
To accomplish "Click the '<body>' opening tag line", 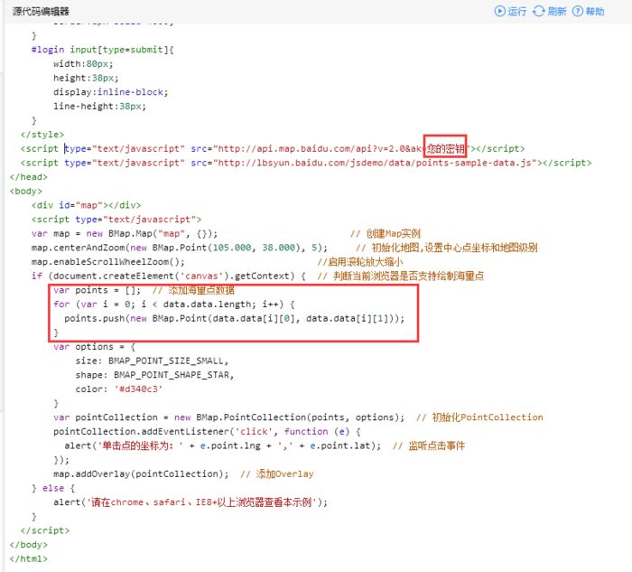I will [x=26, y=192].
